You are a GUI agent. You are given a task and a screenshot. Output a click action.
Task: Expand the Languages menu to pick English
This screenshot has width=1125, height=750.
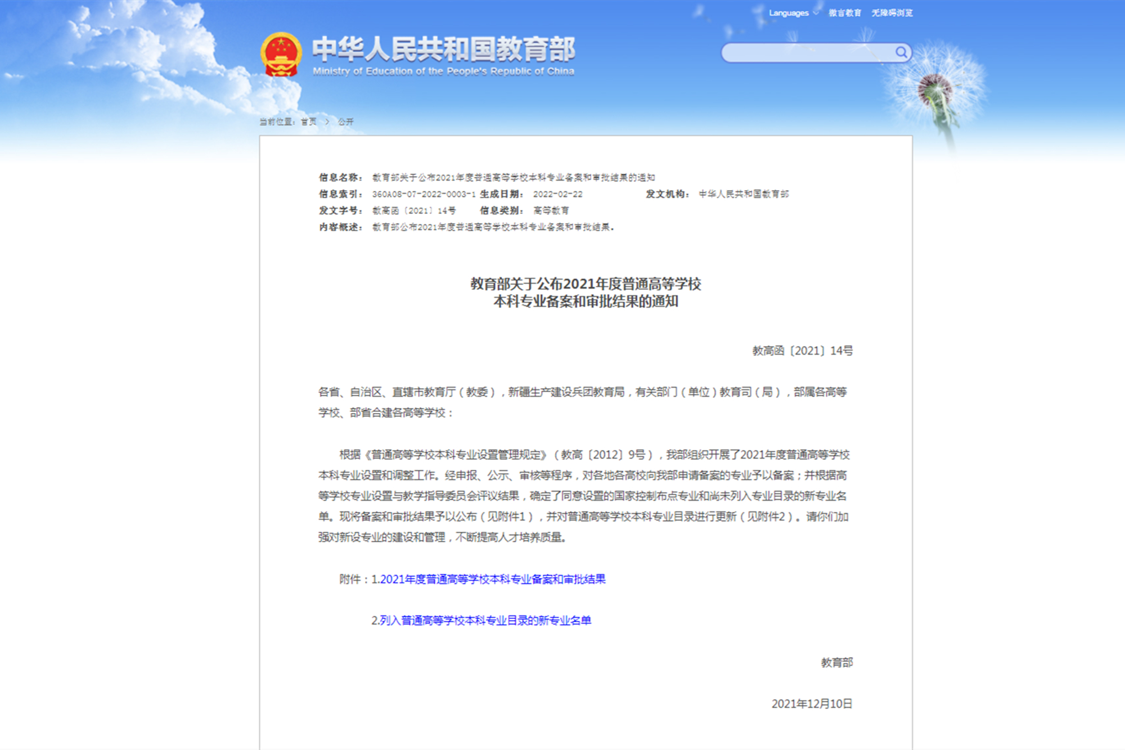[789, 12]
